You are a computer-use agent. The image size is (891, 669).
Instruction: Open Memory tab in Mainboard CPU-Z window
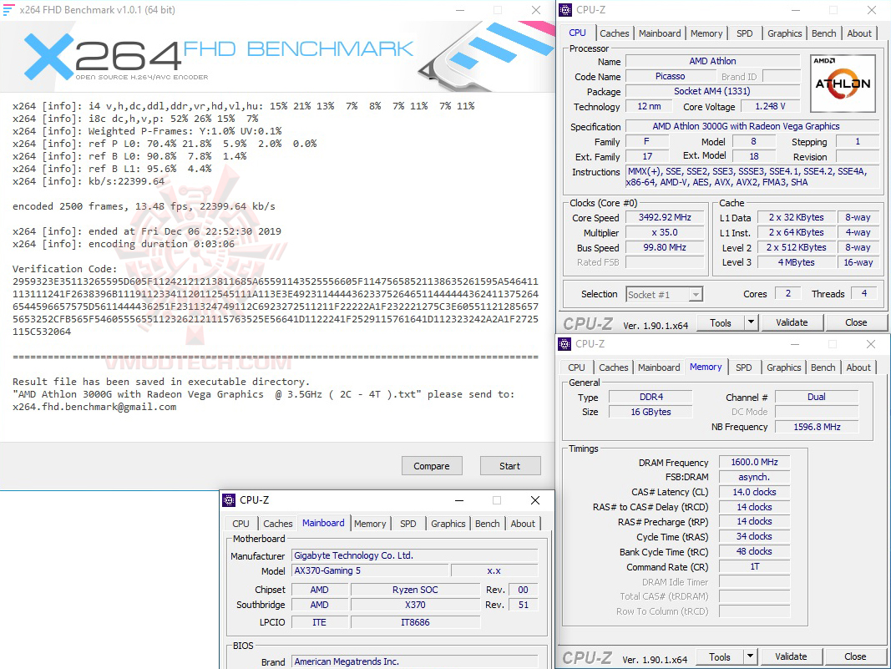[370, 524]
